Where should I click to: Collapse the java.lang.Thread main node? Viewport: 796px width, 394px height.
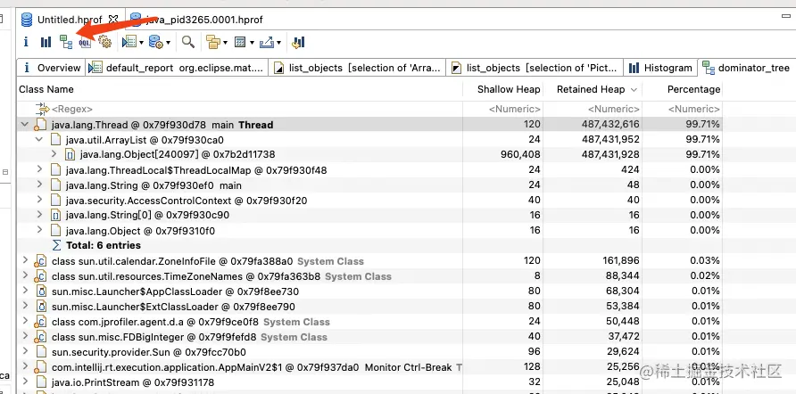(x=24, y=124)
